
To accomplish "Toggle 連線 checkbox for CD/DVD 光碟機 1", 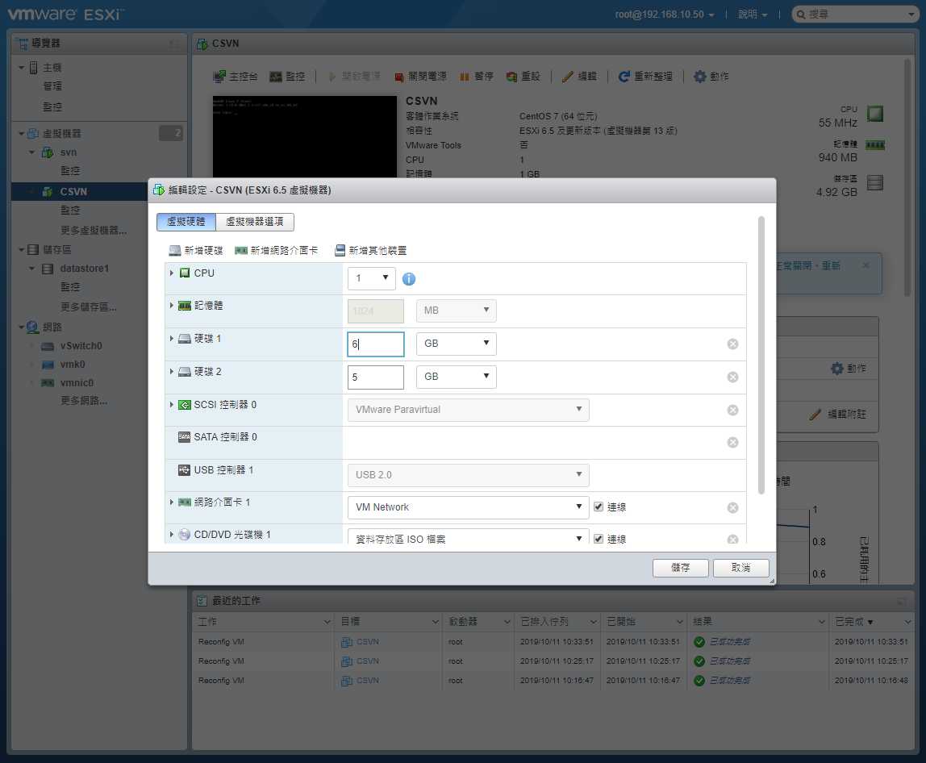I will click(x=599, y=539).
